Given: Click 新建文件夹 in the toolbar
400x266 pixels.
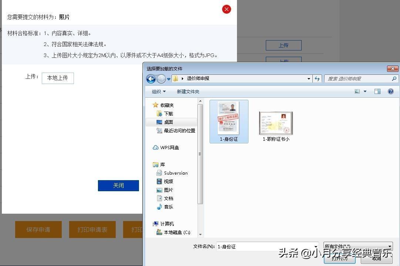Looking at the screenshot, I should pyautogui.click(x=188, y=91).
